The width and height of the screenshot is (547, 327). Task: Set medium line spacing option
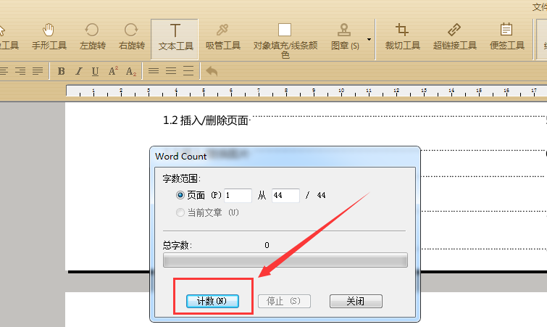click(171, 71)
